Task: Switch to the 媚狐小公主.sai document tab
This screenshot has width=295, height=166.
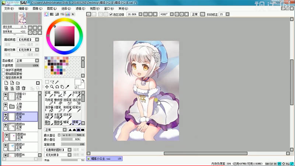Action: tap(104, 159)
